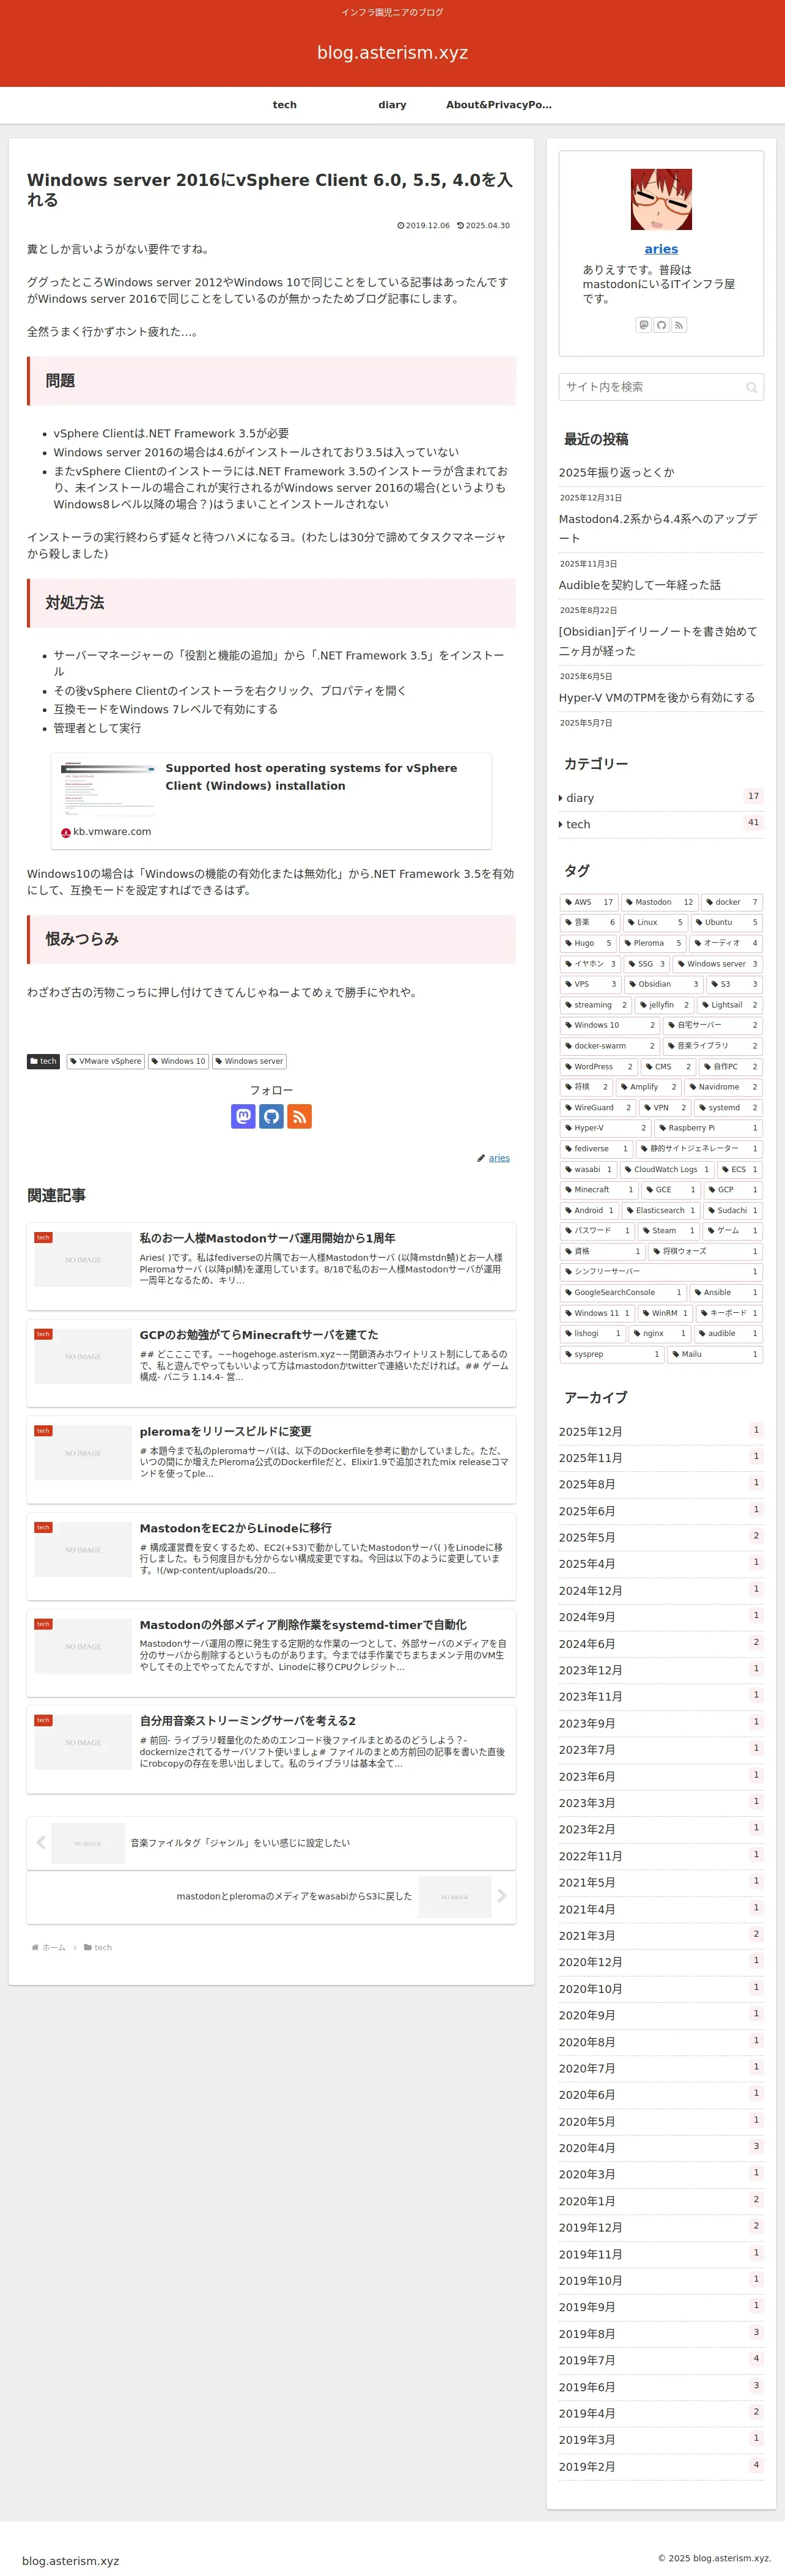Click the ホーム breadcrumb link
Image resolution: width=785 pixels, height=2576 pixels.
point(54,1948)
